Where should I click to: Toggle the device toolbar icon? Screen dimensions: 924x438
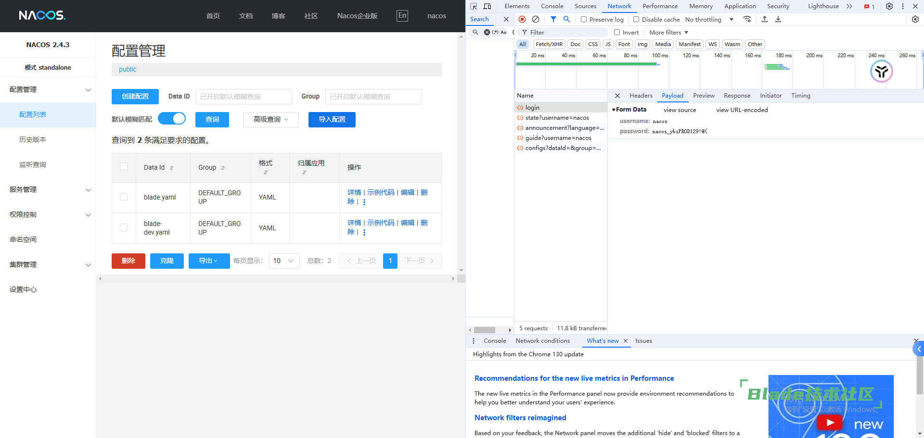pos(487,6)
